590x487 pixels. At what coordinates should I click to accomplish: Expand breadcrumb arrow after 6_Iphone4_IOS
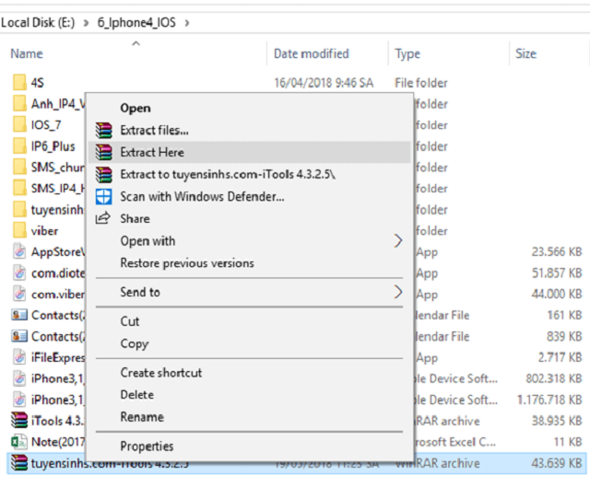(x=187, y=23)
